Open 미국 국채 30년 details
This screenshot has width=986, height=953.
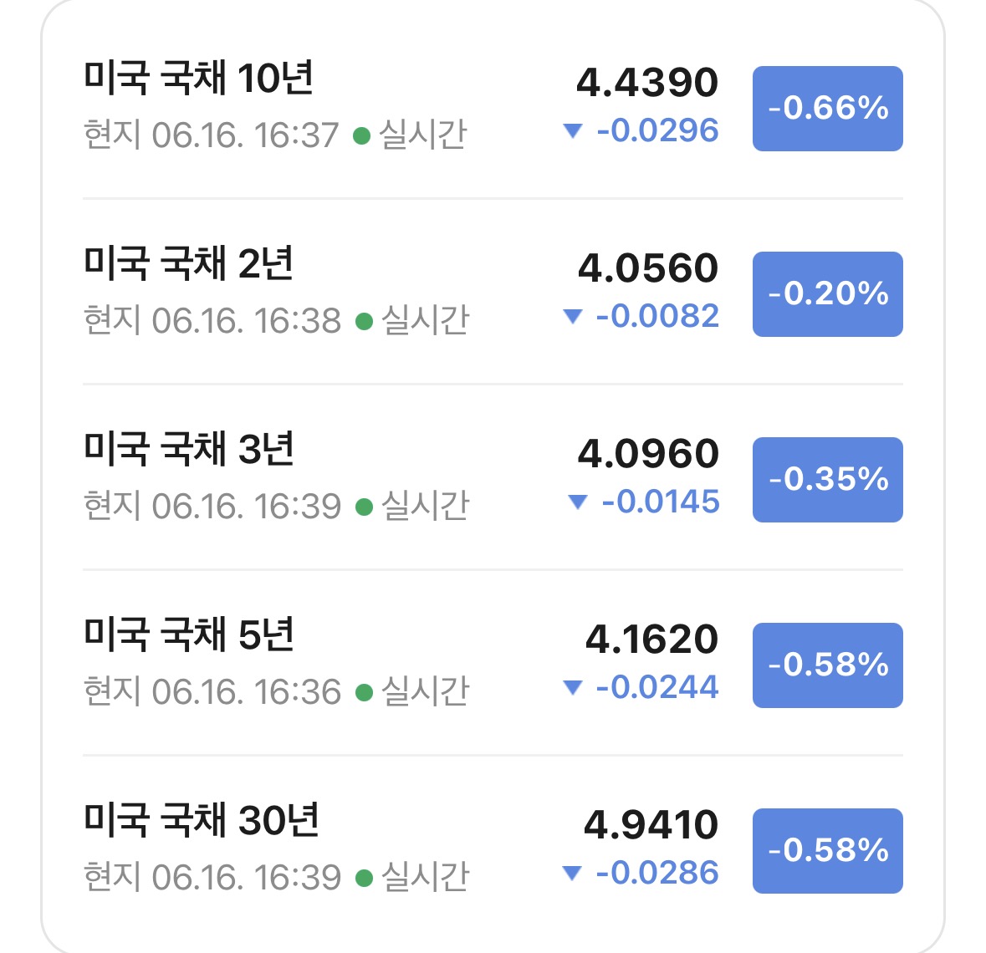tap(493, 848)
